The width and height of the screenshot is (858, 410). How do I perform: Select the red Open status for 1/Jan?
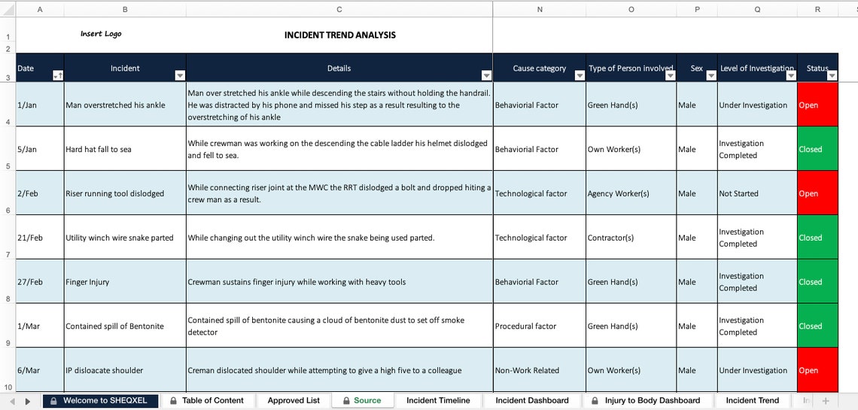pyautogui.click(x=817, y=105)
